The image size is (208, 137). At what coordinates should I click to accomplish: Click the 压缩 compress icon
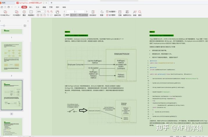click(x=120, y=12)
